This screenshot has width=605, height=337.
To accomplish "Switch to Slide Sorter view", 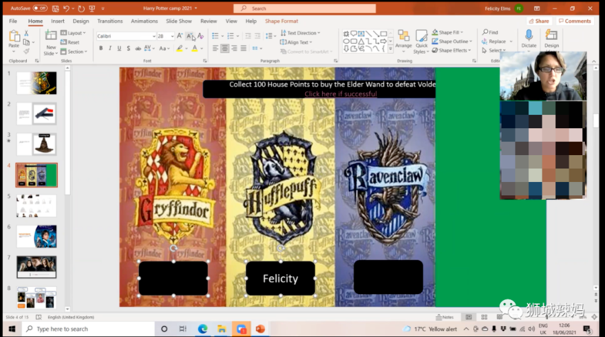I will tap(484, 317).
